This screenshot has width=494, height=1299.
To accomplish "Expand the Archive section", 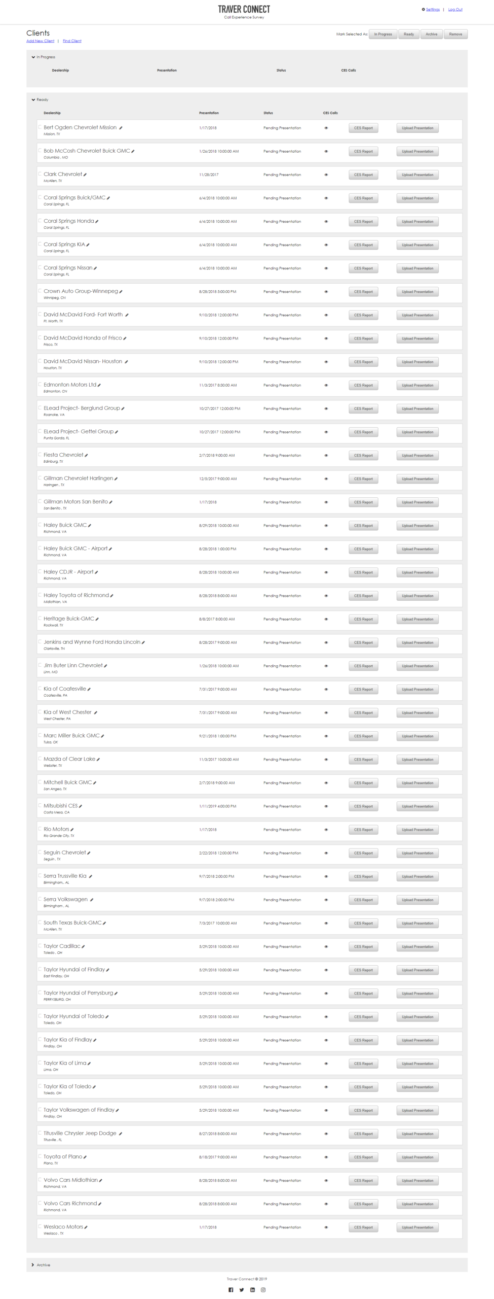I will (x=33, y=1264).
